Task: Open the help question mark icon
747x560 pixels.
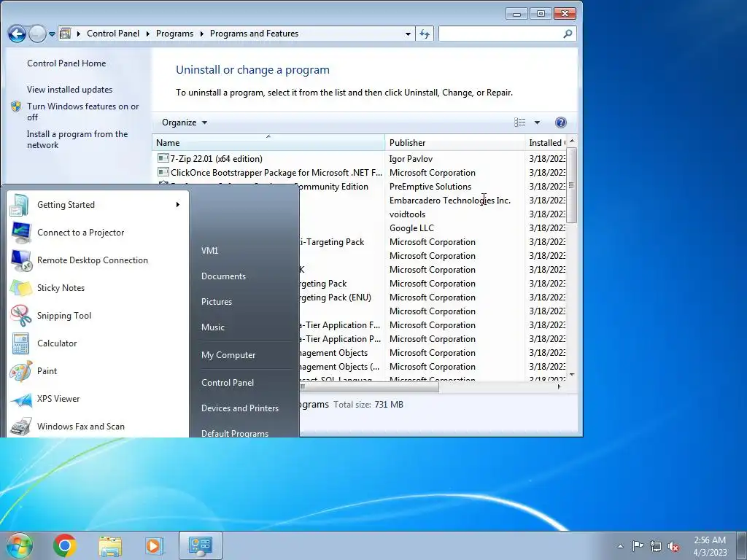Action: 561,122
